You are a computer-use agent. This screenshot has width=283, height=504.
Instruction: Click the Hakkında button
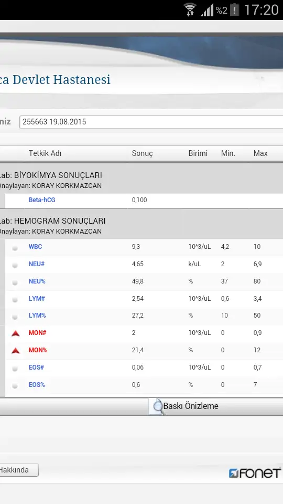pos(19,470)
